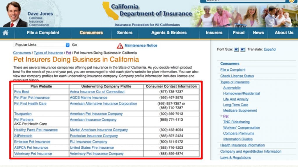
Task: Select TNC Ridesharing in sidebar list
Action: tap(236, 122)
